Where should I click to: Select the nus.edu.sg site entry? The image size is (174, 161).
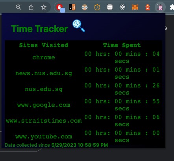(x=44, y=89)
